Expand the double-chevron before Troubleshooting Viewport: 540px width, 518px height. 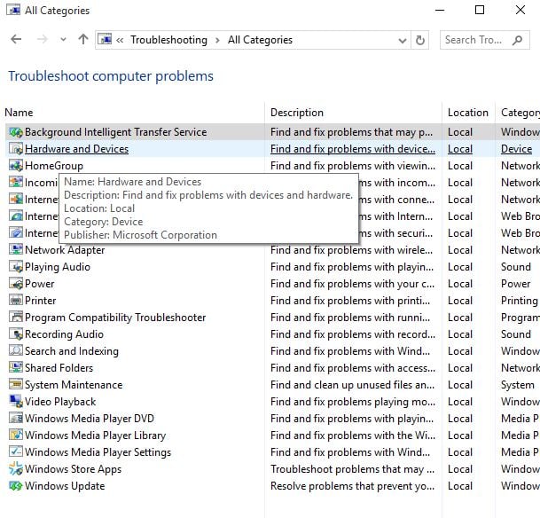coord(120,40)
